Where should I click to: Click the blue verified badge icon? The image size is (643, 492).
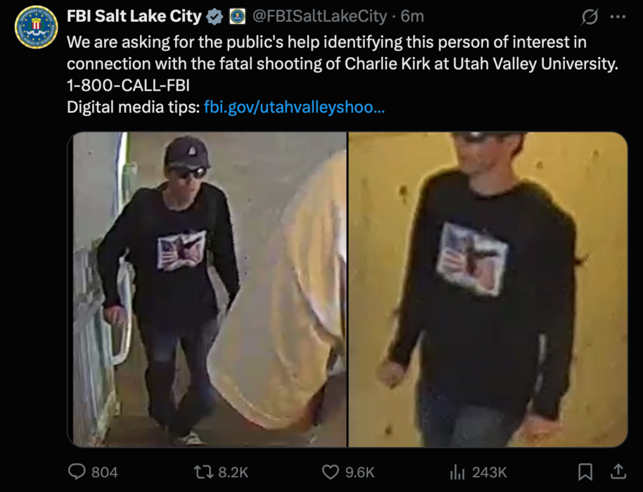click(214, 16)
